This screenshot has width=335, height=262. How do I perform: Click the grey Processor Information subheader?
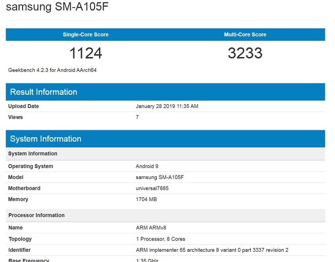37,215
